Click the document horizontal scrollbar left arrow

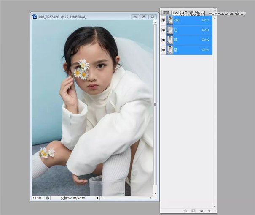coord(102,198)
